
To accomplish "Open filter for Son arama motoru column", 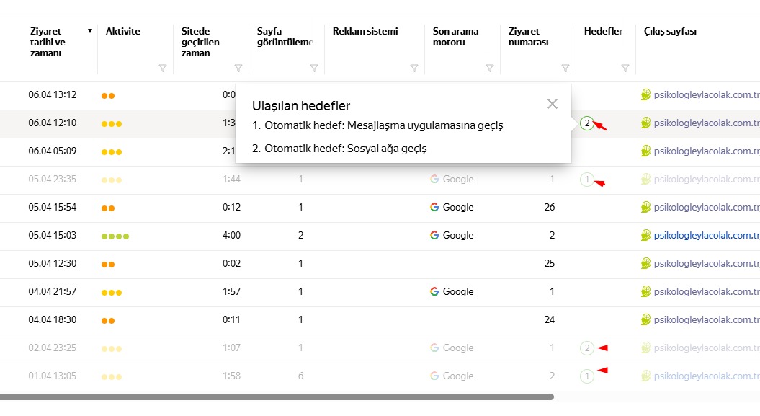I will click(489, 68).
